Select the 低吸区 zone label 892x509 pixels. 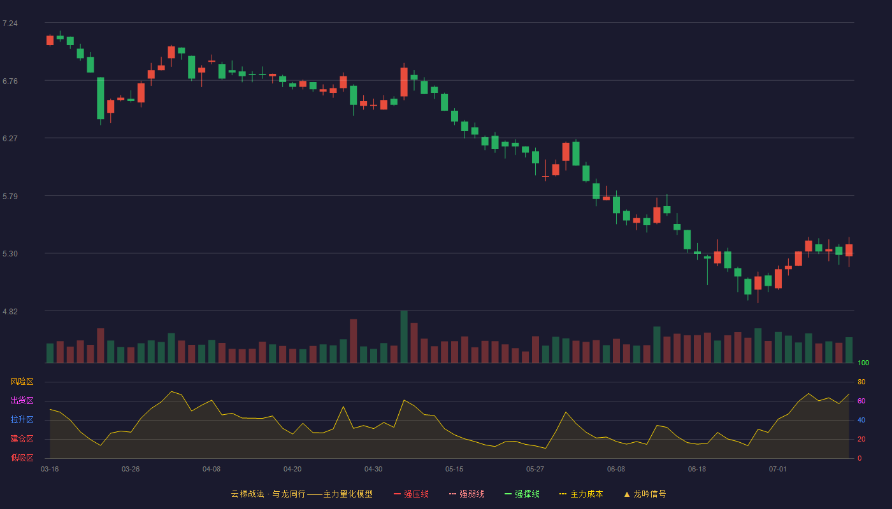(22, 457)
